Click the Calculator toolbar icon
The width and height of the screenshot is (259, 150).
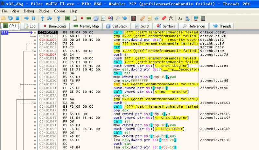(203, 18)
